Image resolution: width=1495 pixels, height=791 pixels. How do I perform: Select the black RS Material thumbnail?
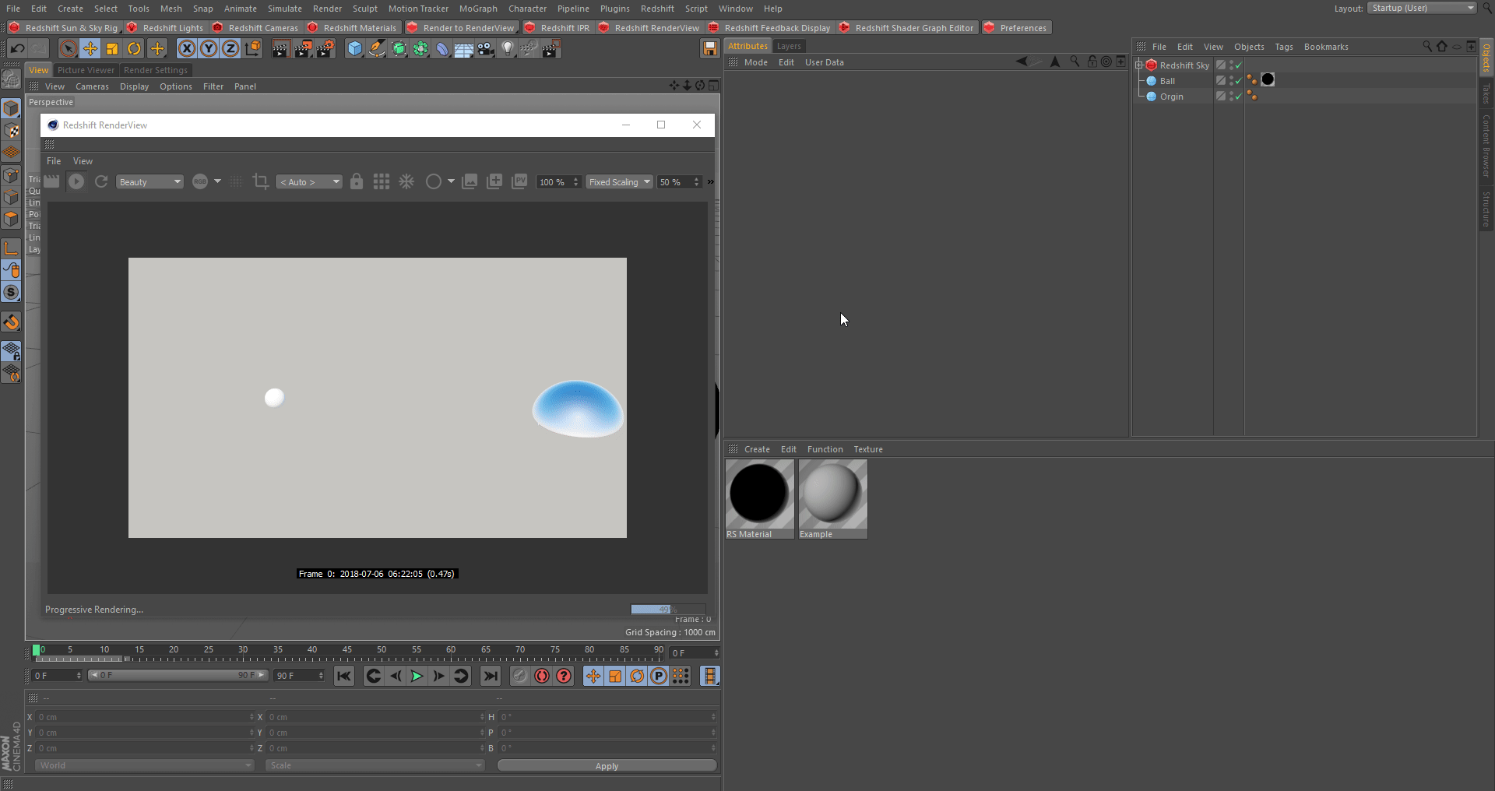click(x=758, y=494)
